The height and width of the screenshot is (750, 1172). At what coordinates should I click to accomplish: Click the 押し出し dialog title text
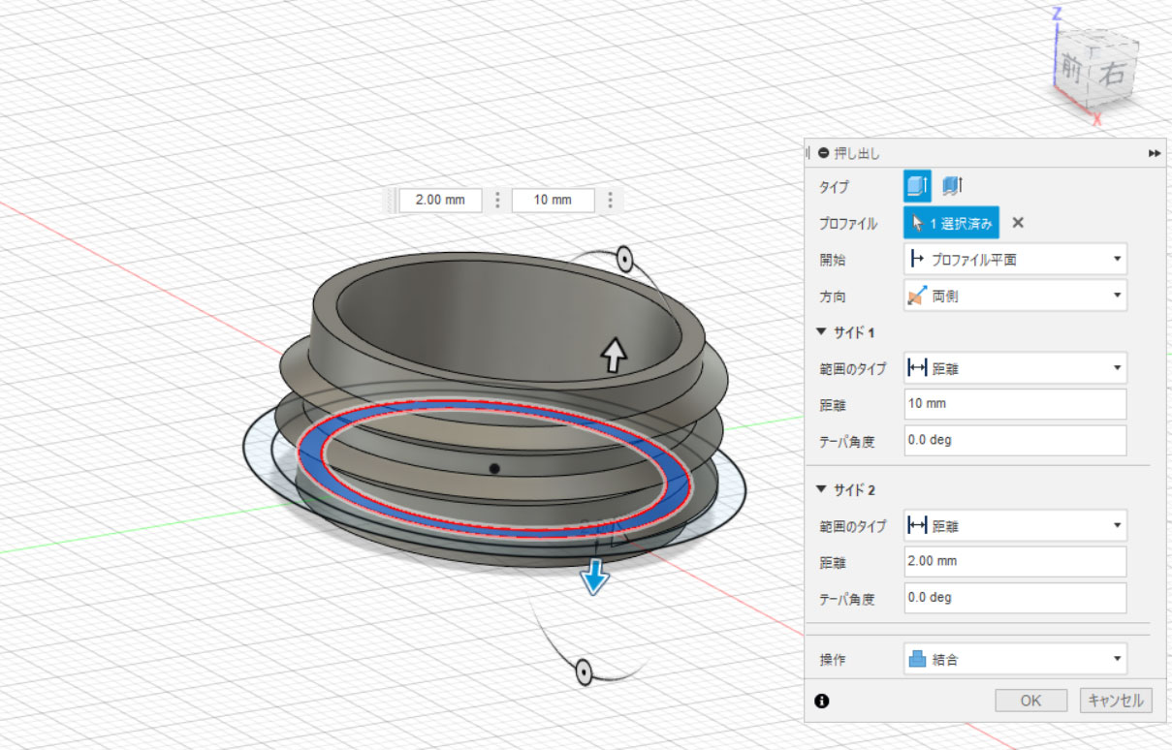[x=857, y=153]
